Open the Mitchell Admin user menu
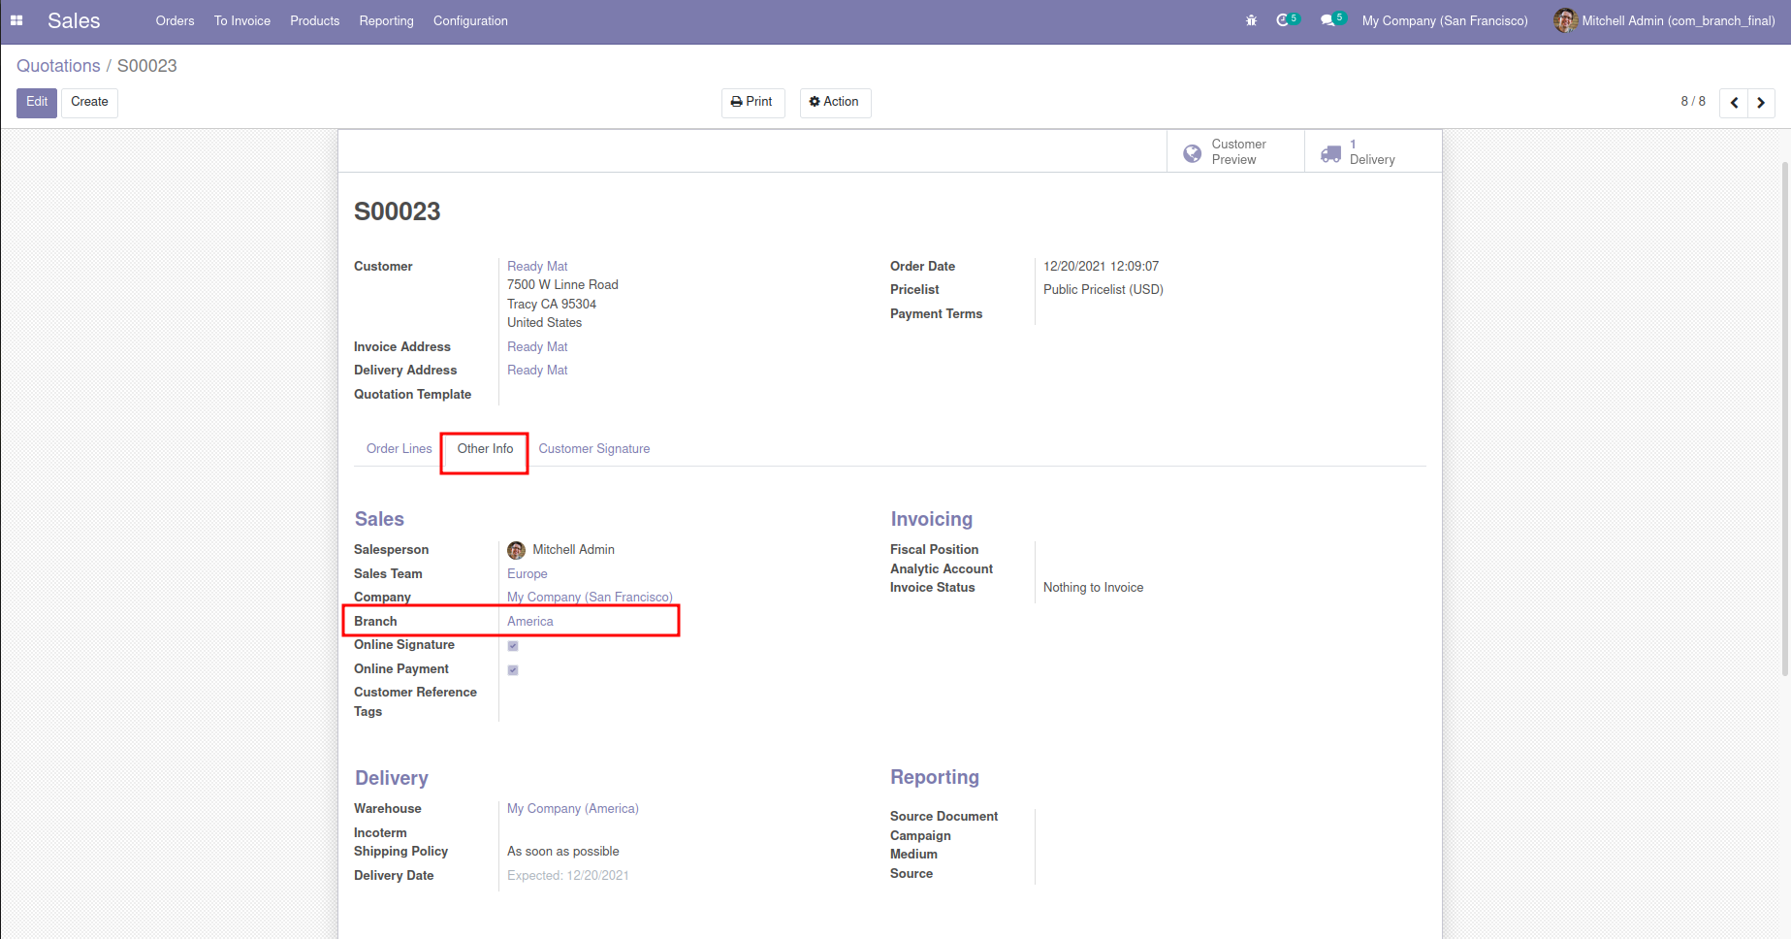This screenshot has height=939, width=1791. 1664,20
